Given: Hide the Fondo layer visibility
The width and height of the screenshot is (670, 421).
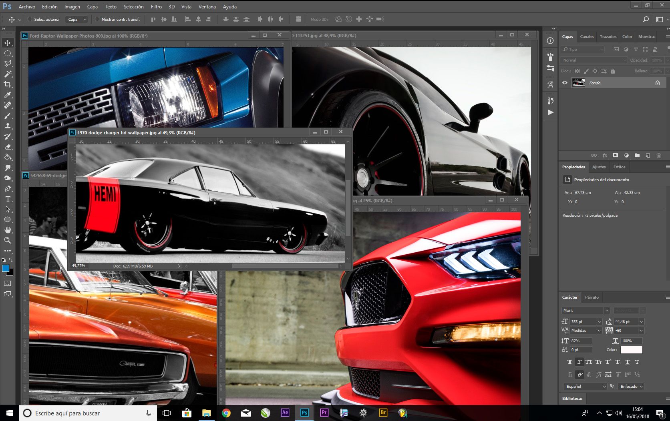Looking at the screenshot, I should [565, 83].
